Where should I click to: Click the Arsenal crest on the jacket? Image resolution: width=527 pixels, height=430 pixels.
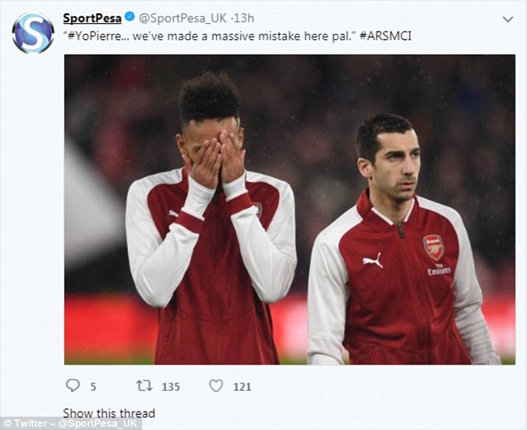point(433,247)
